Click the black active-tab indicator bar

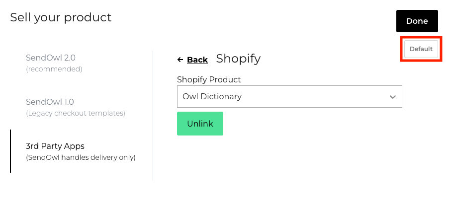click(x=10, y=151)
